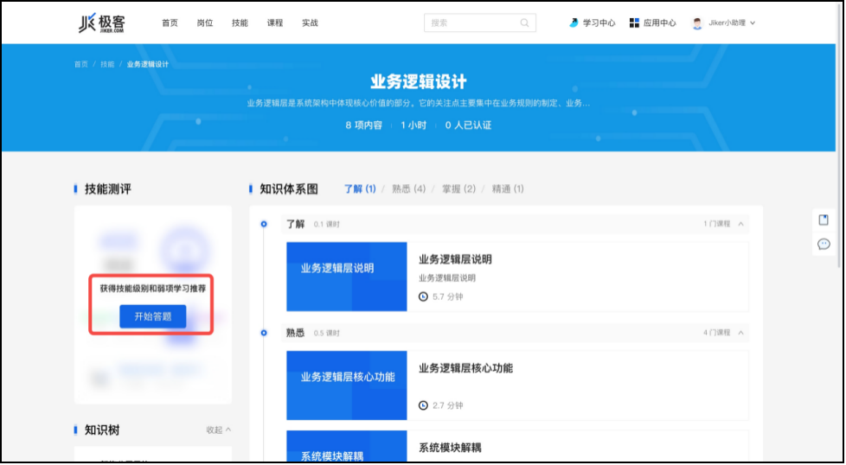Image resolution: width=846 pixels, height=465 pixels.
Task: Click the Jiker 极客 logo
Action: [102, 22]
